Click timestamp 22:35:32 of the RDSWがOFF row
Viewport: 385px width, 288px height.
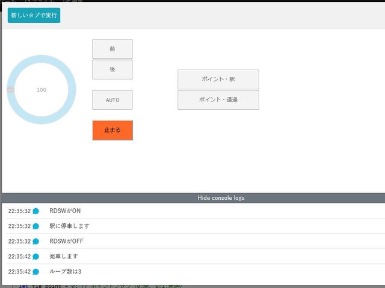(19, 241)
